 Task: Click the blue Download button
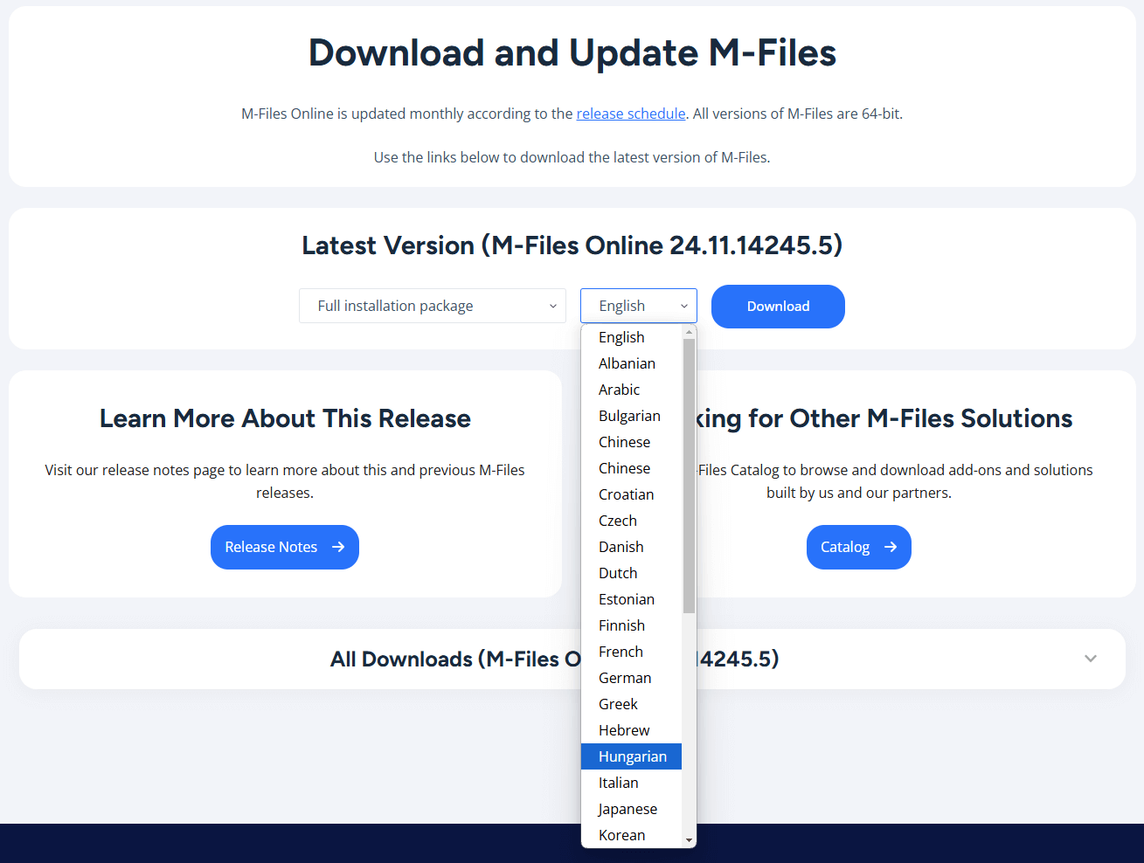(x=778, y=307)
